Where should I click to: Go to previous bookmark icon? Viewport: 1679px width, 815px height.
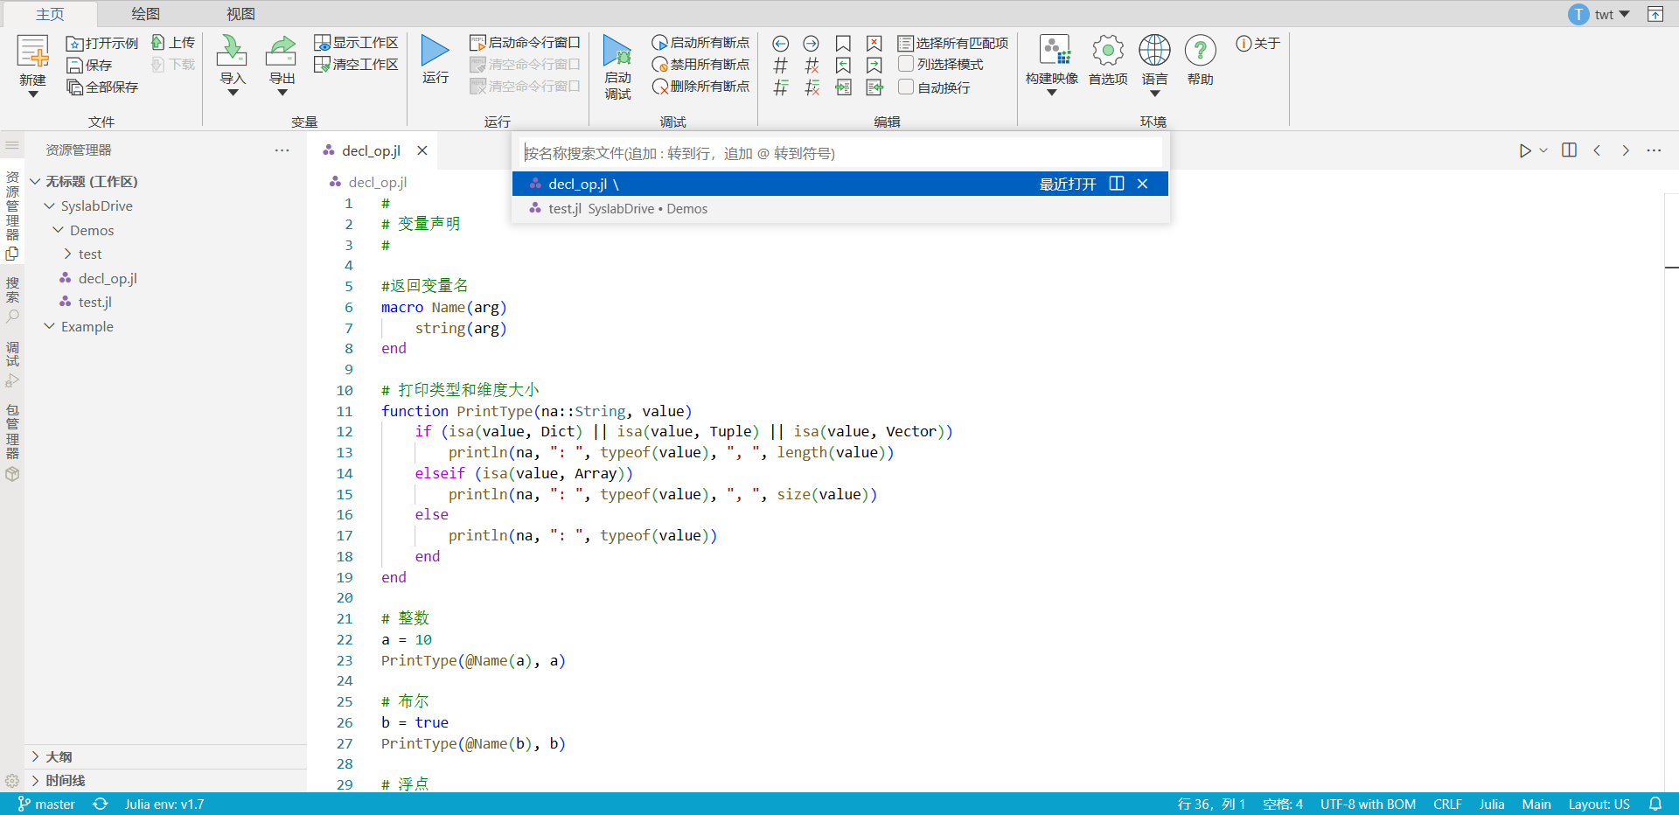coord(843,65)
